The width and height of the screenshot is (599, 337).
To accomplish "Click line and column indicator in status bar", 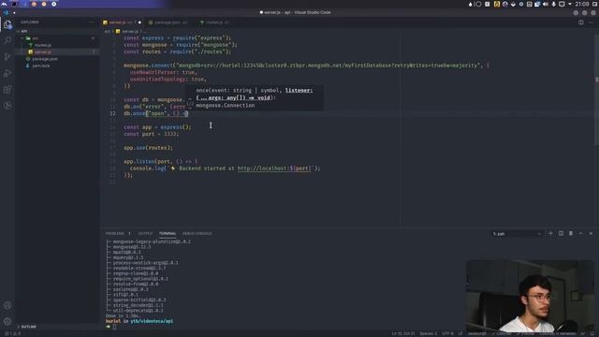I will 403,333.
